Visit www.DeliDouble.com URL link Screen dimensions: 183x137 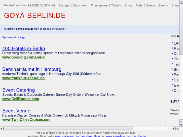[x=21, y=99]
